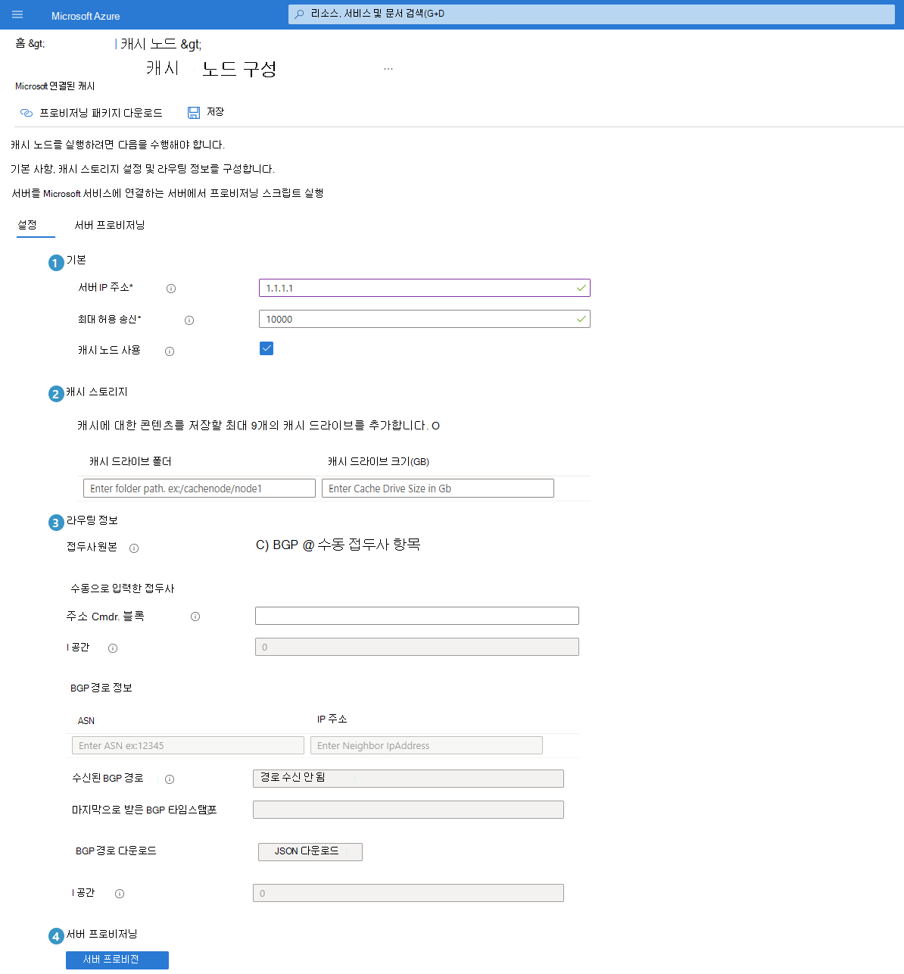
Task: Click the '캐시 드라이브 폴더' column header
Action: [x=130, y=461]
